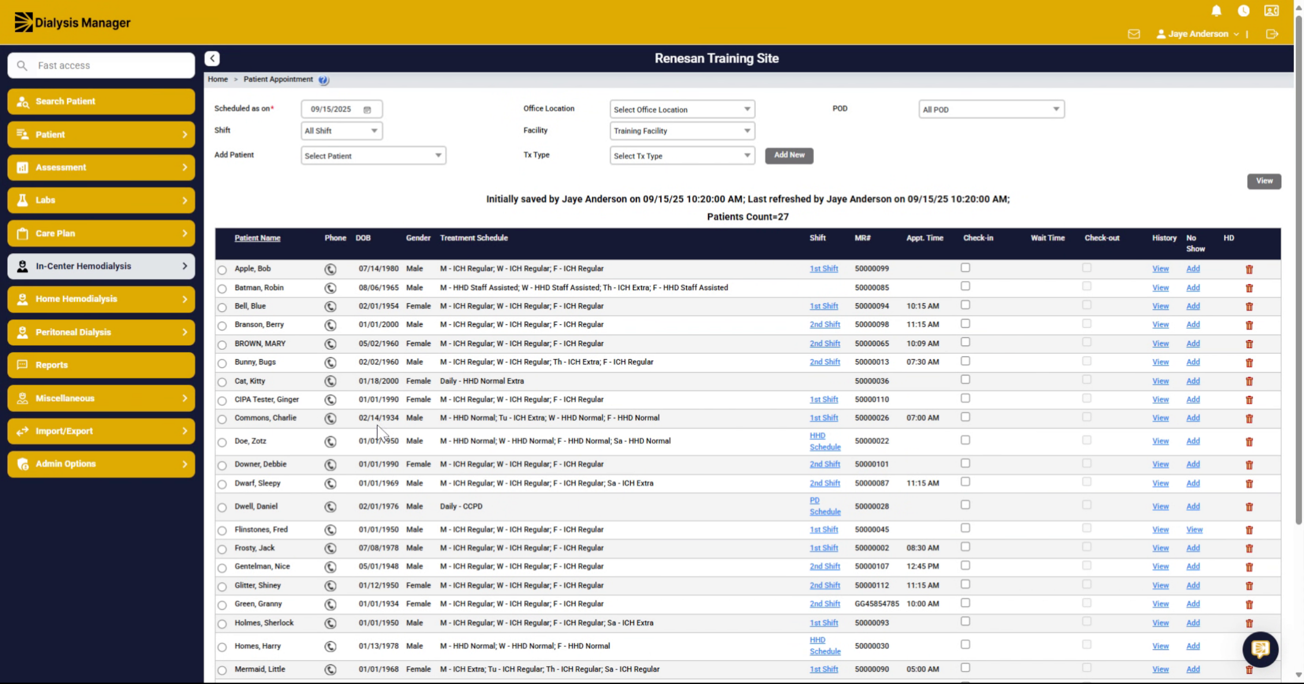Open the Select Patient dropdown

click(373, 156)
